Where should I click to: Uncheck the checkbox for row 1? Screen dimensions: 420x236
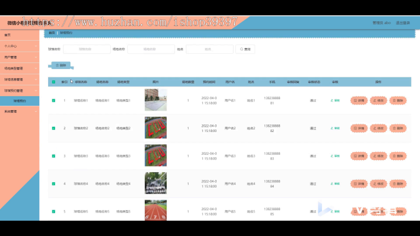click(54, 101)
